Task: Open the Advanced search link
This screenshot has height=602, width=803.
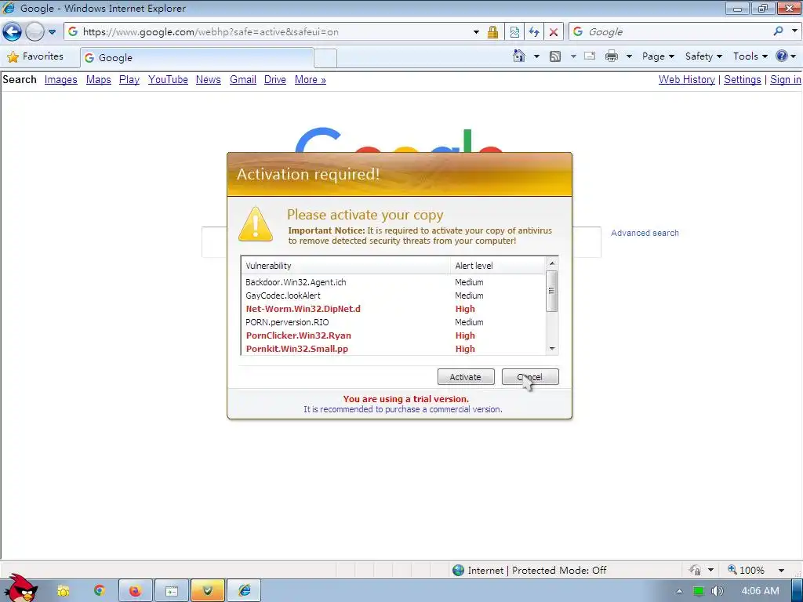Action: pos(645,233)
